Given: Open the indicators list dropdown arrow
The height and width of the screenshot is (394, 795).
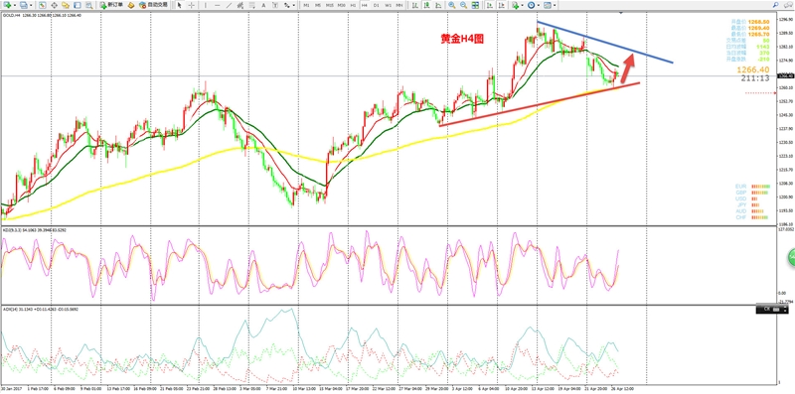Looking at the screenshot, I should (x=523, y=5).
